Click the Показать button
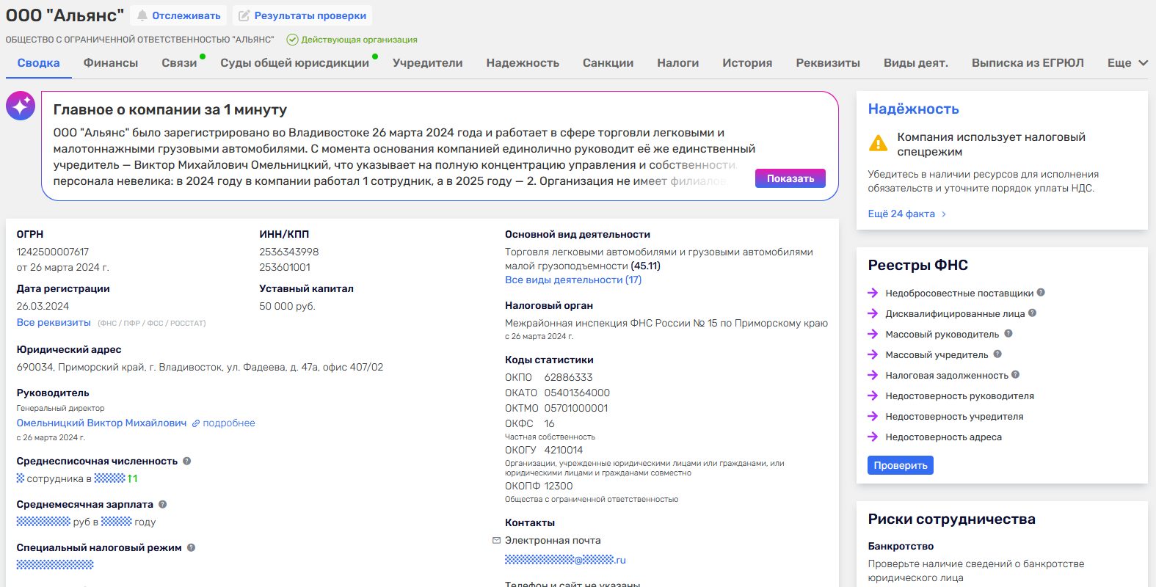1156x587 pixels. tap(790, 178)
